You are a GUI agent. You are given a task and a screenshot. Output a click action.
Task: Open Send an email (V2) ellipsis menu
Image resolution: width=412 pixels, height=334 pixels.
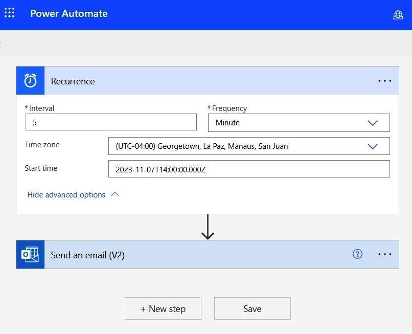(x=384, y=254)
